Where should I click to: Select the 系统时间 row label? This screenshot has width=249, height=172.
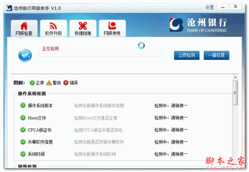pyautogui.click(x=36, y=154)
